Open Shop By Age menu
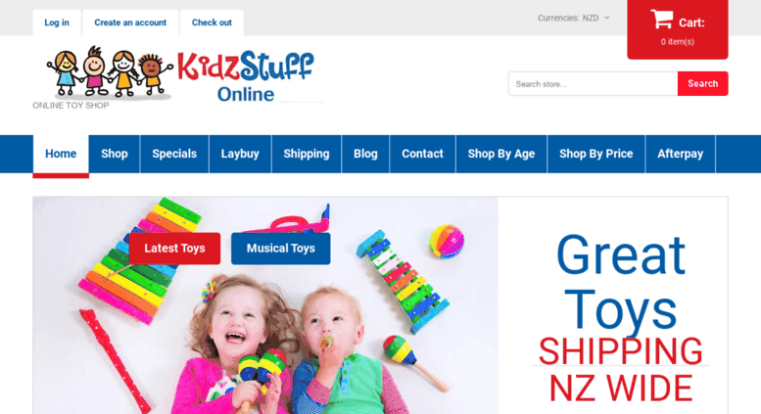This screenshot has height=414, width=761. coord(501,154)
